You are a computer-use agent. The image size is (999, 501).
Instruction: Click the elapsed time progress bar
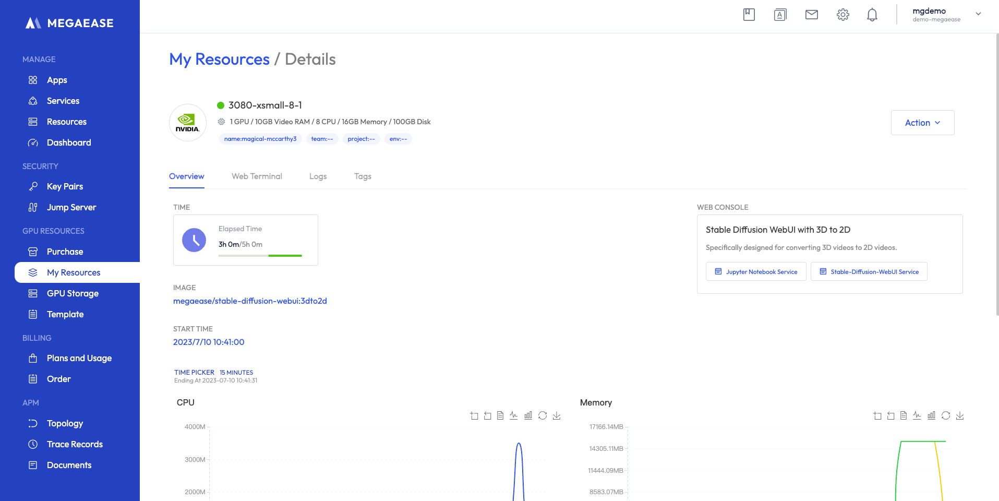pyautogui.click(x=260, y=256)
